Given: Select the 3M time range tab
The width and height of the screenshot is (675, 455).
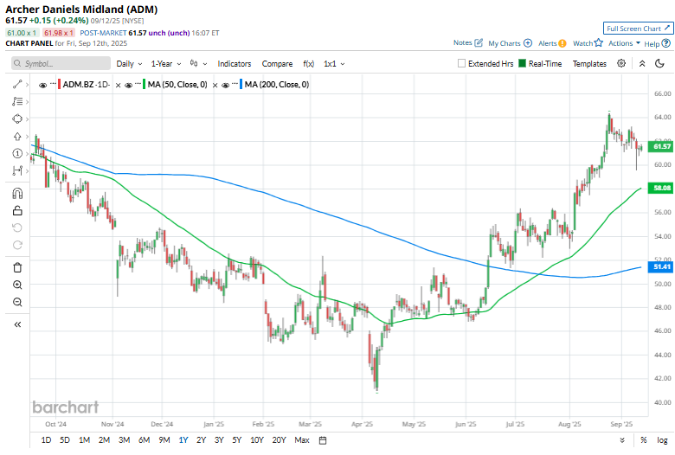Looking at the screenshot, I should (x=124, y=440).
